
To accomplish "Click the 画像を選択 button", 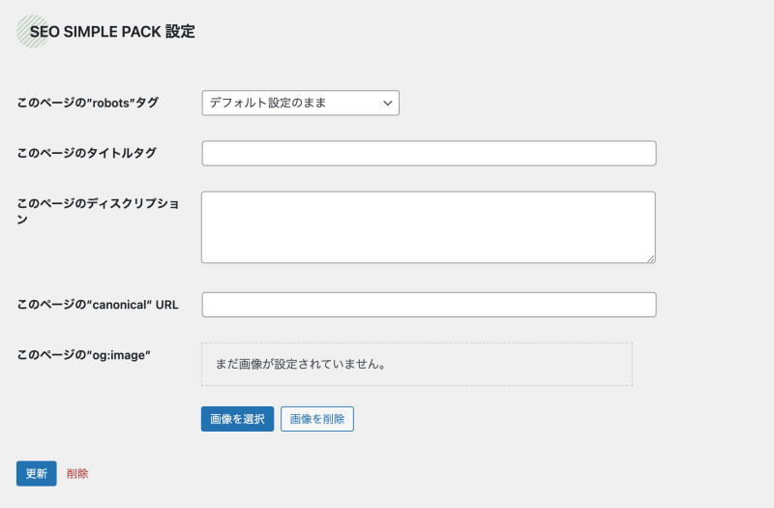I will (x=237, y=419).
